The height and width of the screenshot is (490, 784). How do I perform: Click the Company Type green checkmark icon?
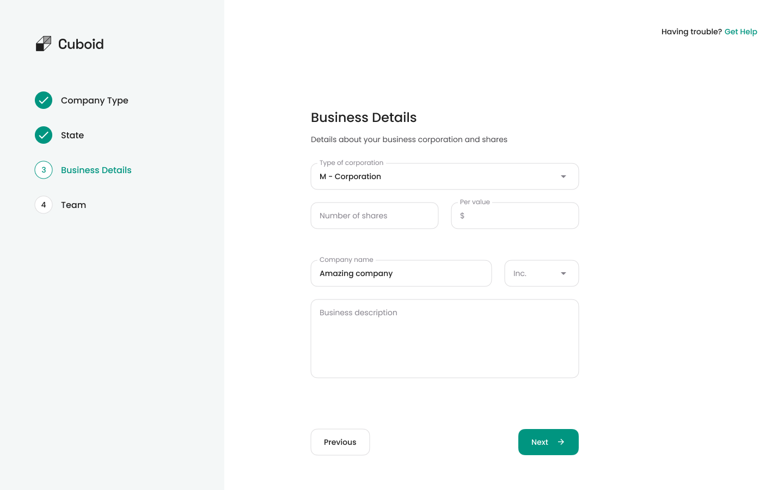44,100
